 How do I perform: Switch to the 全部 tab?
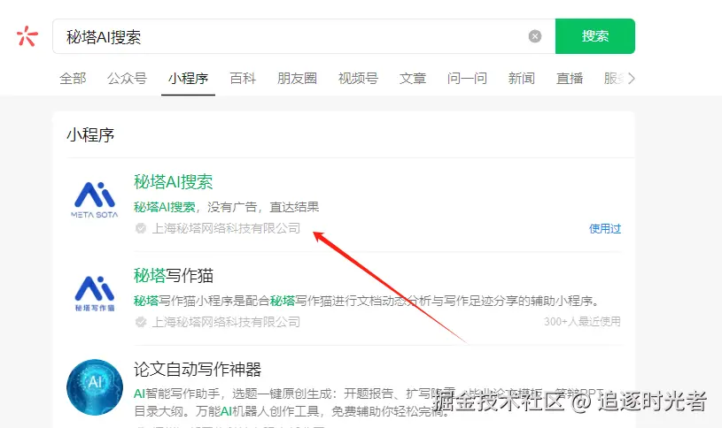pos(73,78)
